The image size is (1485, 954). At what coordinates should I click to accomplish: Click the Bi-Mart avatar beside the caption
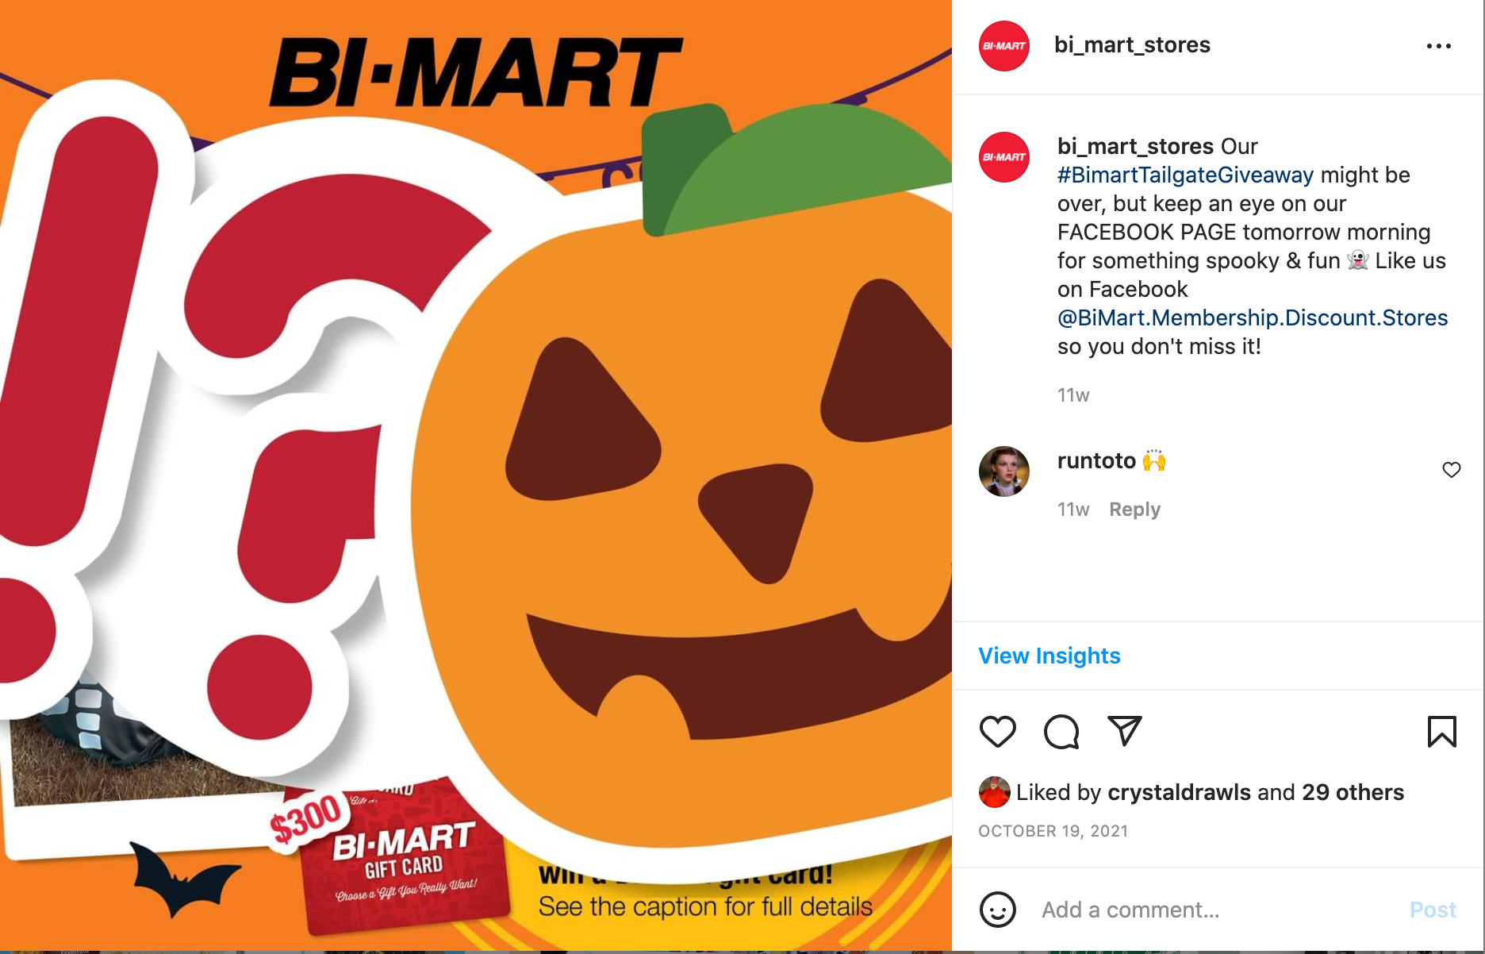[x=1003, y=157]
